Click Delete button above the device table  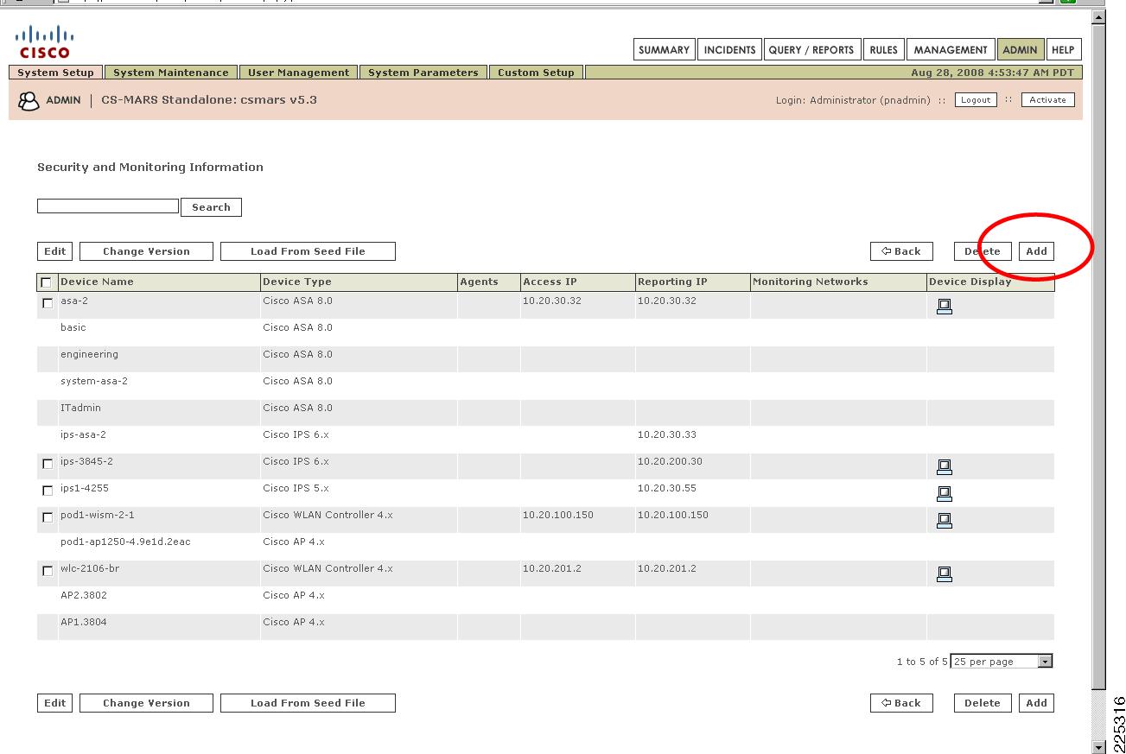983,251
